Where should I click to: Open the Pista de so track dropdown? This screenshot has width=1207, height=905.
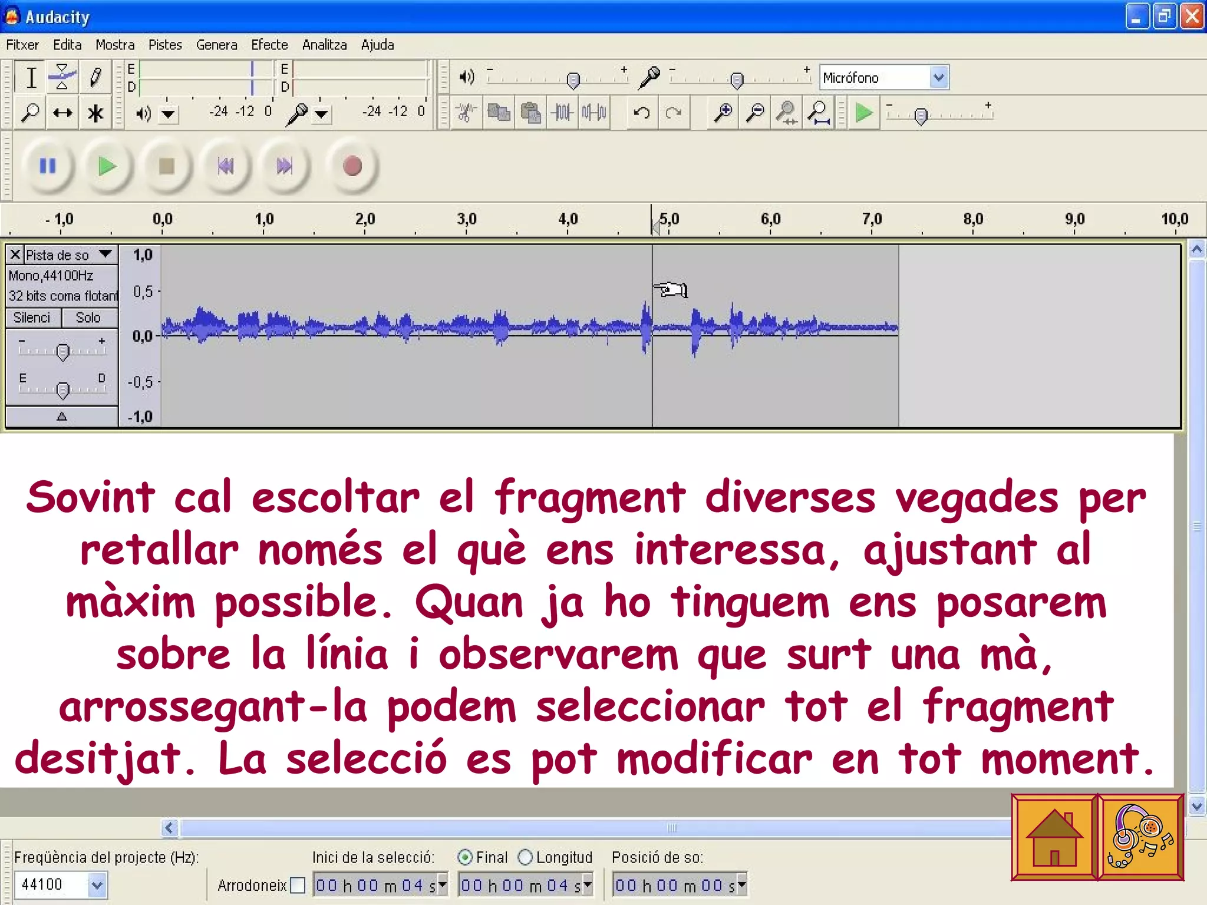[x=105, y=255]
